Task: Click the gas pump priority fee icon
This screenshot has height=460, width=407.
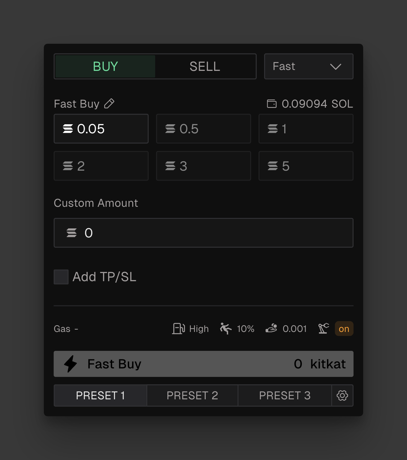Action: (x=179, y=328)
